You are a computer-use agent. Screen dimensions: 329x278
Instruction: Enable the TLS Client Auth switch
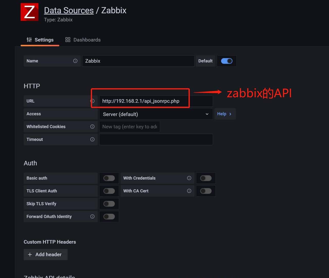tap(109, 191)
